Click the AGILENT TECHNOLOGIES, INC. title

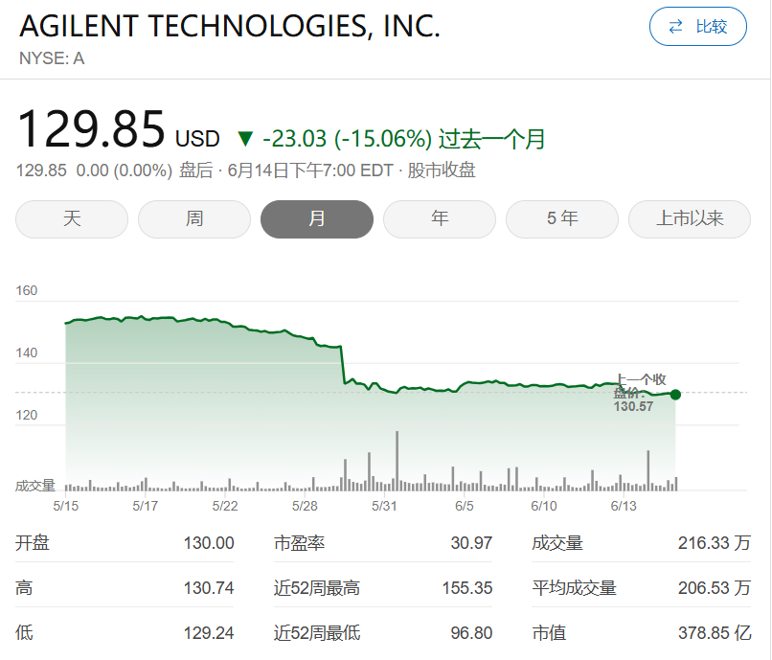pyautogui.click(x=230, y=27)
